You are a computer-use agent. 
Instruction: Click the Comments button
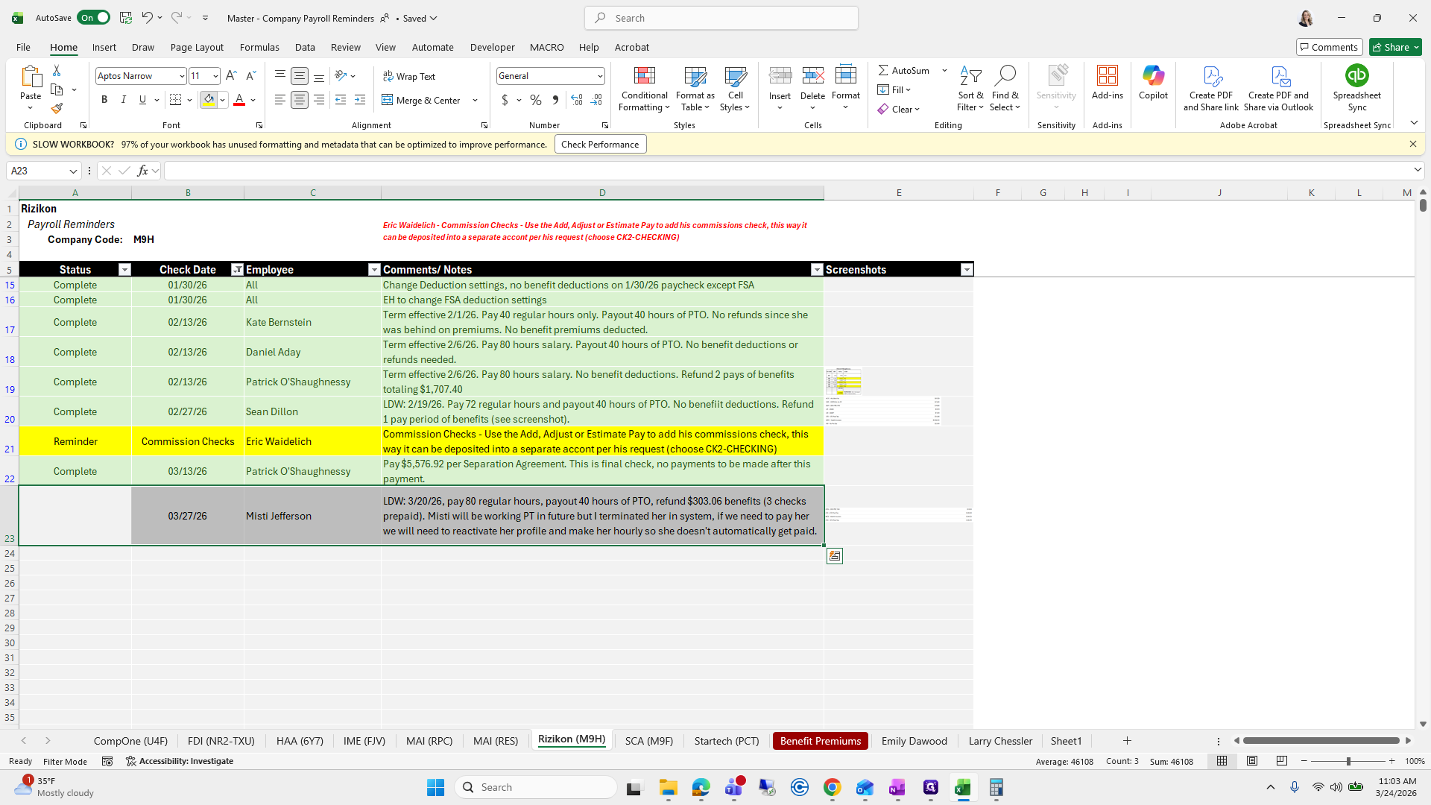click(x=1329, y=47)
